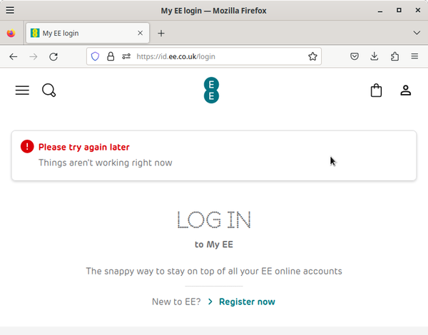Close the Firefox window
The height and width of the screenshot is (335, 428).
[418, 11]
